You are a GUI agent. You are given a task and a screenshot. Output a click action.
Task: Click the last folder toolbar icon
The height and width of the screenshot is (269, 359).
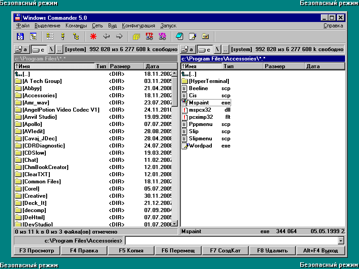point(206,36)
